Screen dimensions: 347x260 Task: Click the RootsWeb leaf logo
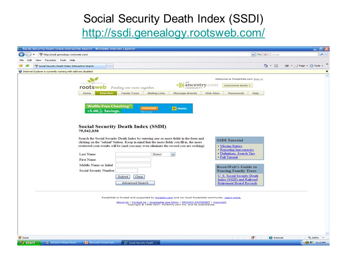(93, 83)
